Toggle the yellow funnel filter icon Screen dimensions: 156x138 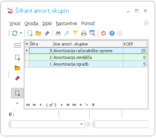point(75,33)
